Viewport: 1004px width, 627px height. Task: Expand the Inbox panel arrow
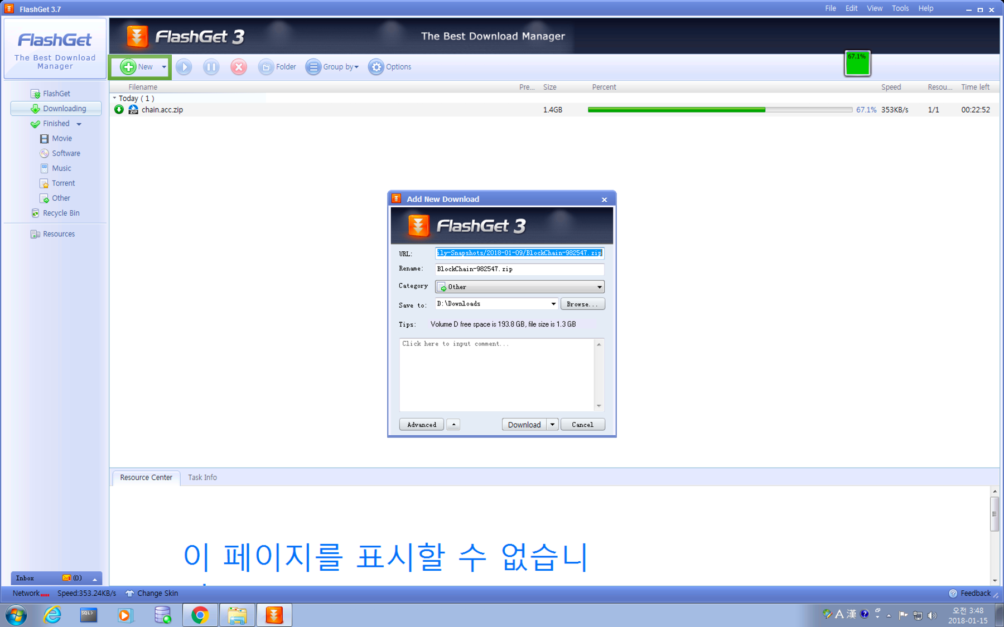(x=95, y=579)
